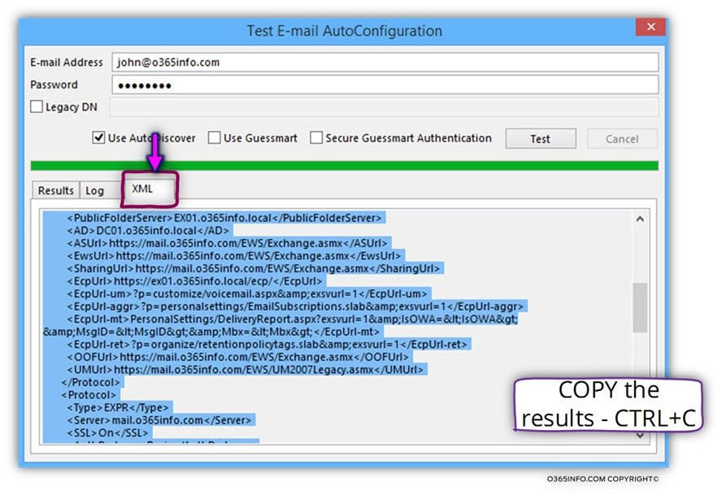Click the AD DC01.o365info.local line
Screen dimensions: 726x504
(x=148, y=231)
